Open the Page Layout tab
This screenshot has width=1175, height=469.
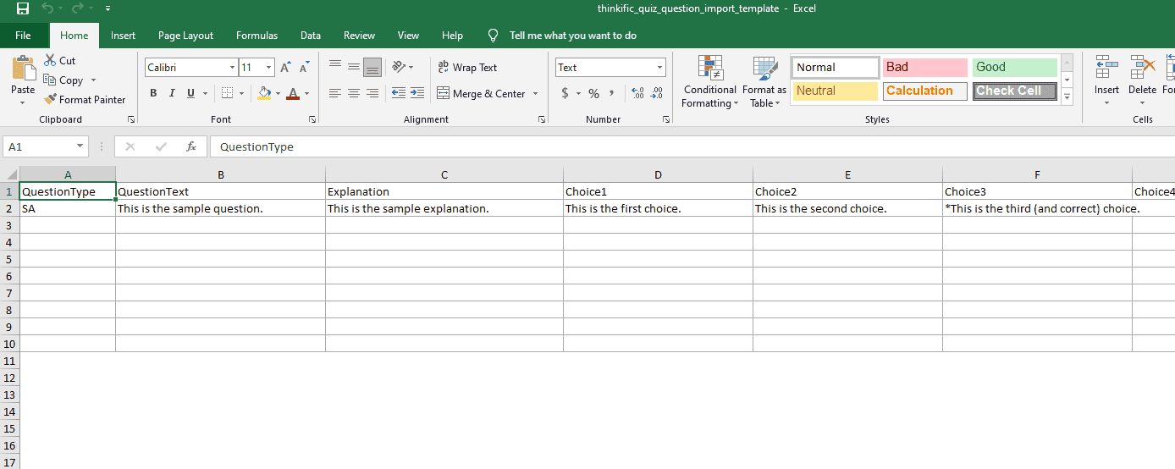point(185,36)
